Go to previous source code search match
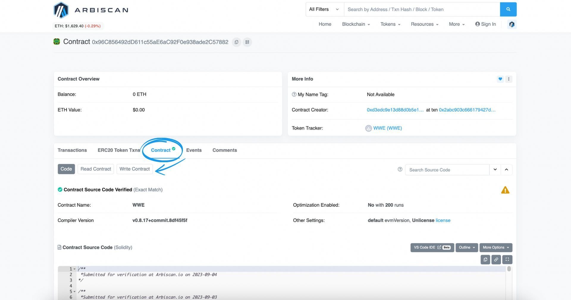 (x=506, y=170)
